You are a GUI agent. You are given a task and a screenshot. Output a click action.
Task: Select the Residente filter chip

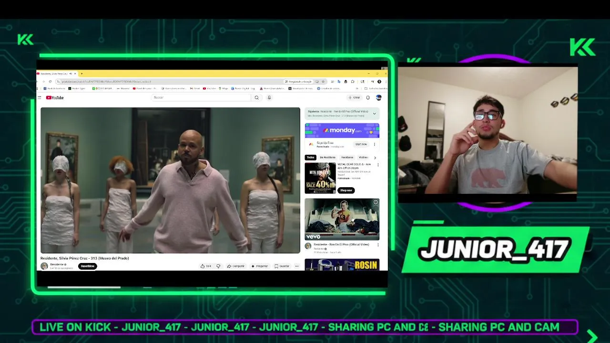(347, 157)
